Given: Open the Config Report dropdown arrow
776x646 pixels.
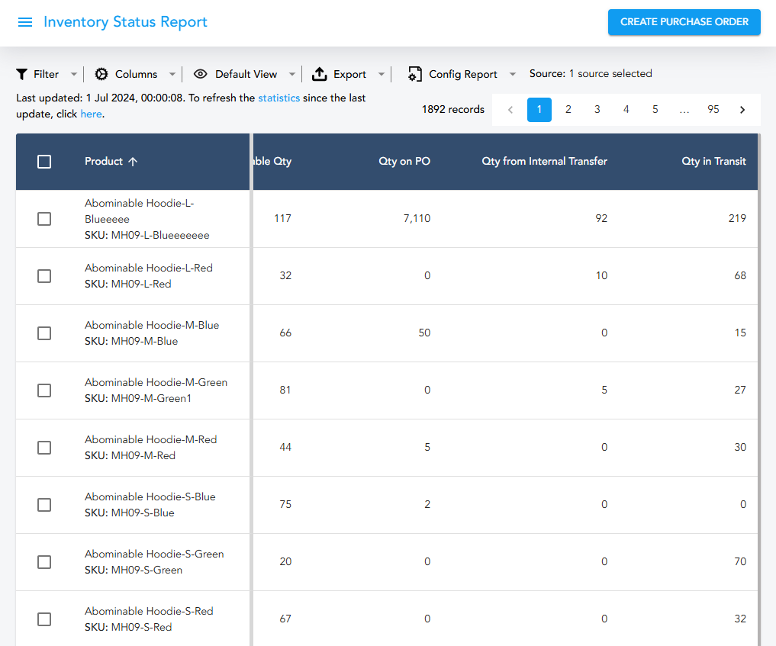Looking at the screenshot, I should tap(513, 74).
